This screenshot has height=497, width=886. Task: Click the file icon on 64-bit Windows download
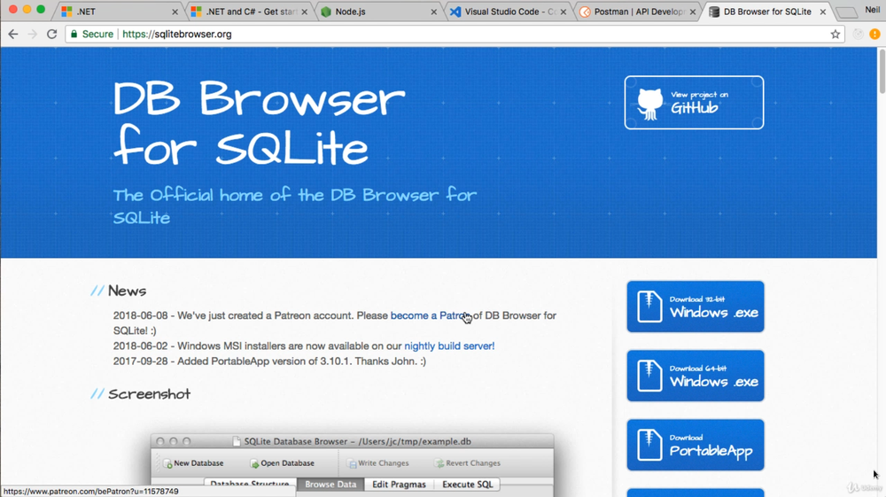(649, 376)
